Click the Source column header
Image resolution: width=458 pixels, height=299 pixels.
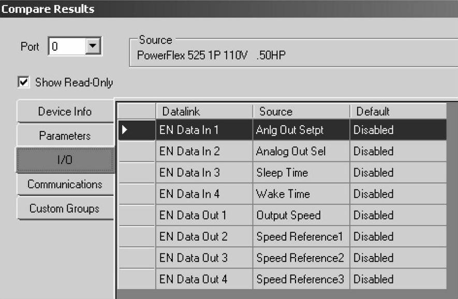pyautogui.click(x=301, y=111)
